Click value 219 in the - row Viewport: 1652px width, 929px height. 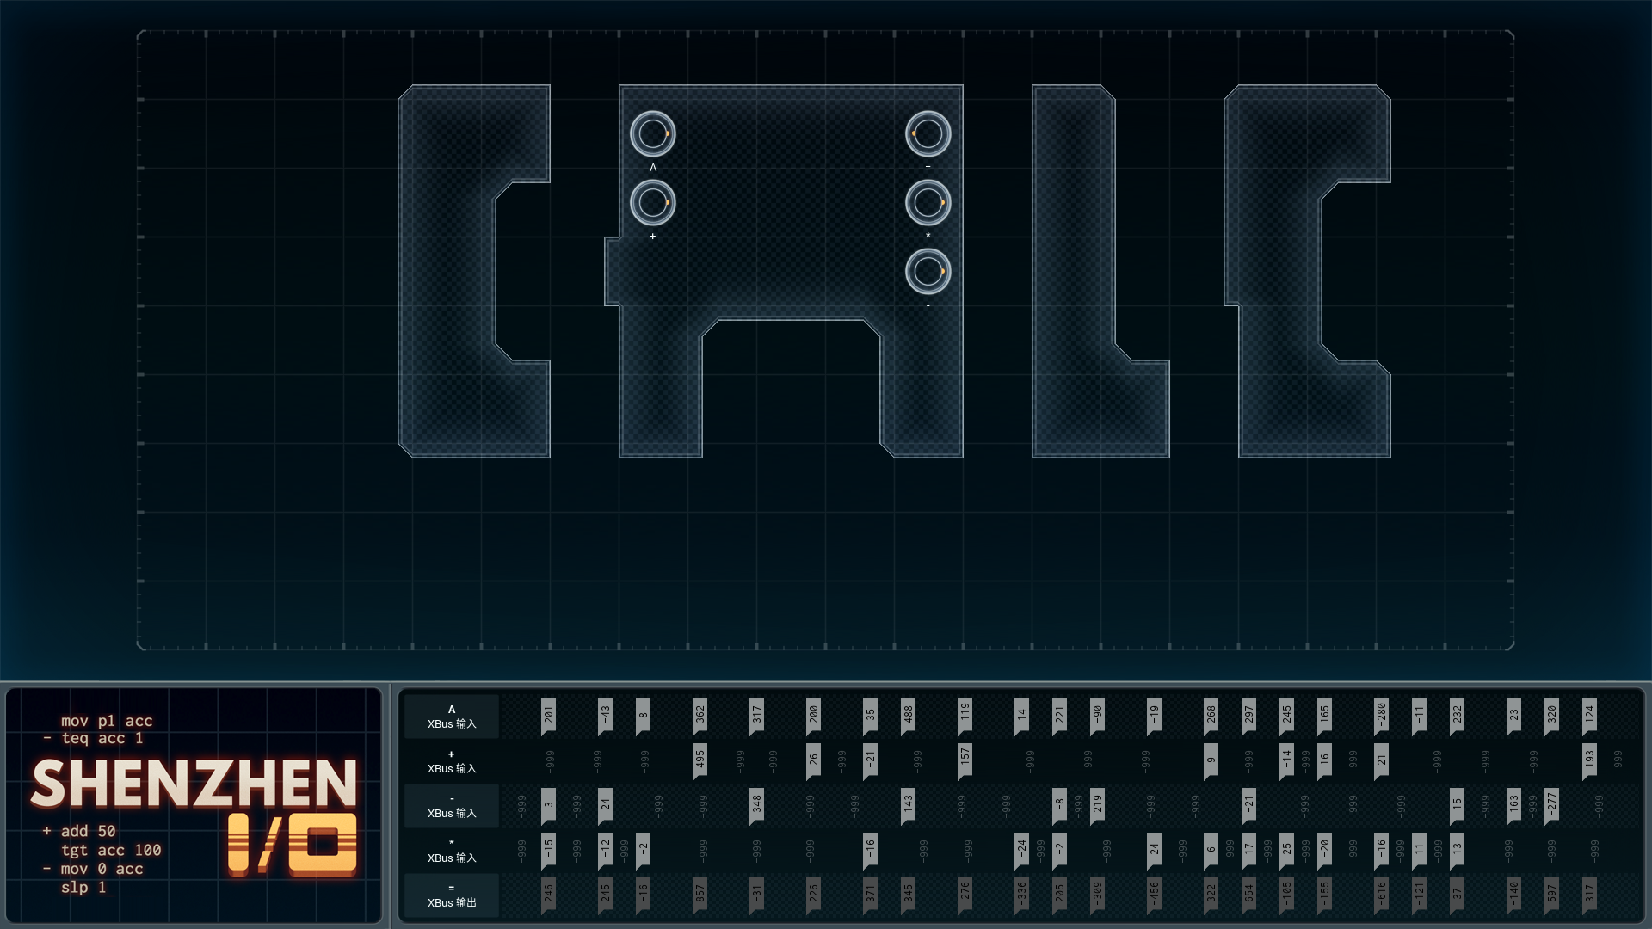pos(1098,804)
